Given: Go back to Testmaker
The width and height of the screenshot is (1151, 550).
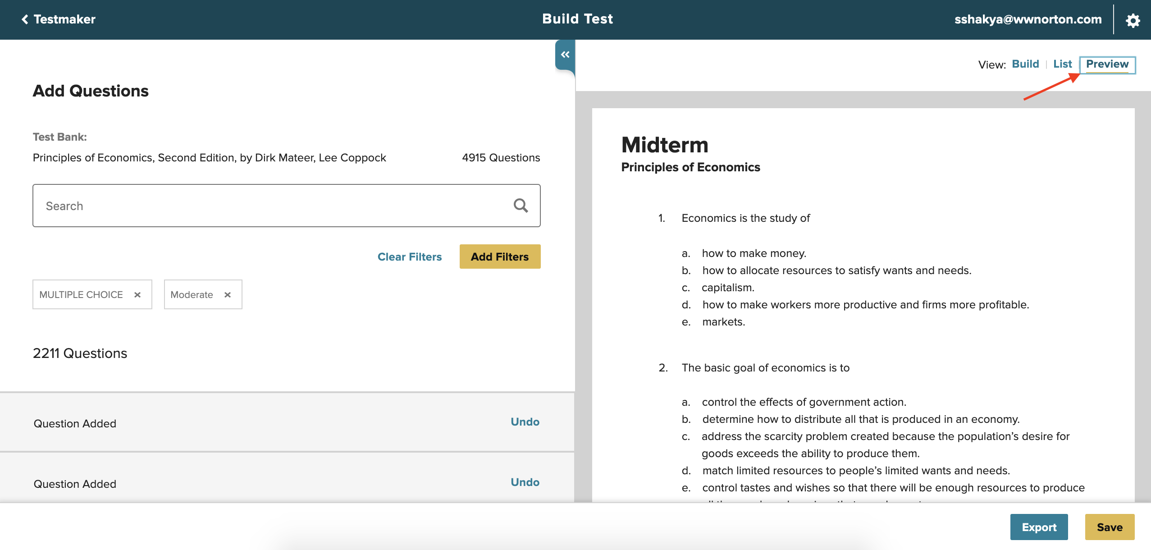Looking at the screenshot, I should (x=59, y=19).
